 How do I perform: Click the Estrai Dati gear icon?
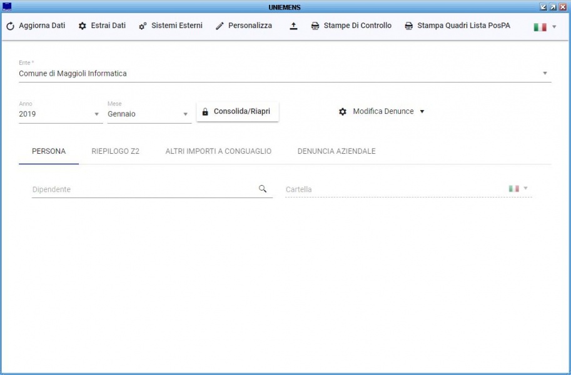(x=83, y=26)
